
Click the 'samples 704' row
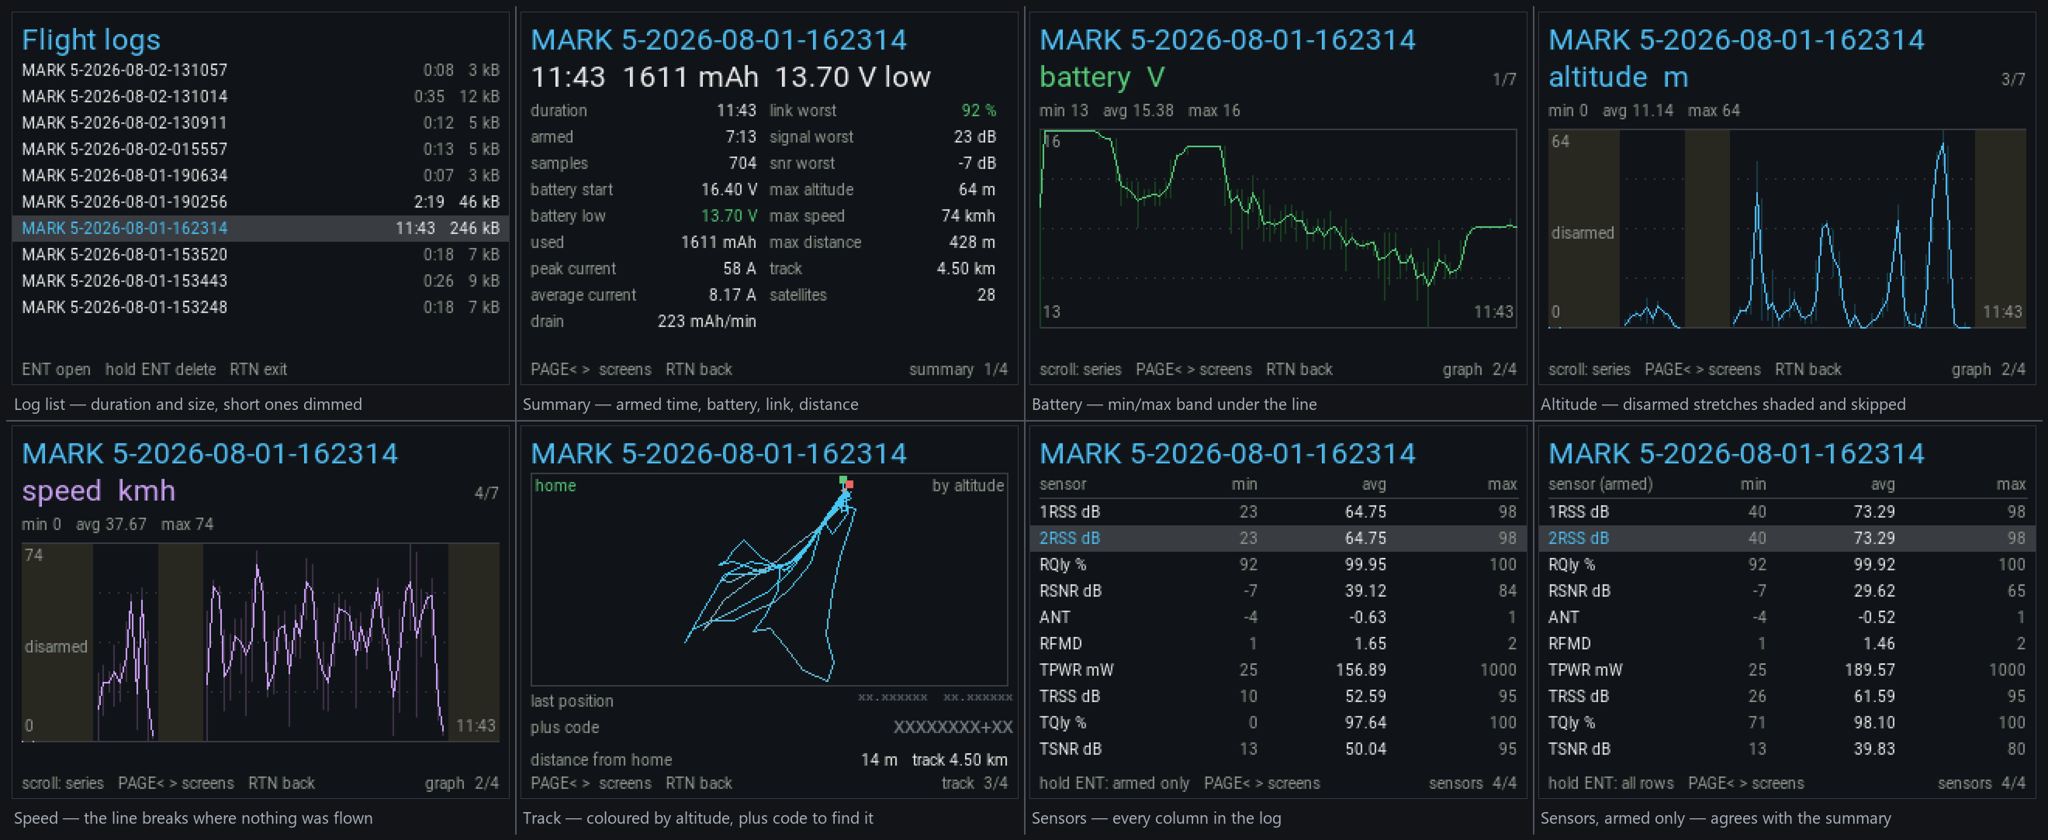pos(643,163)
